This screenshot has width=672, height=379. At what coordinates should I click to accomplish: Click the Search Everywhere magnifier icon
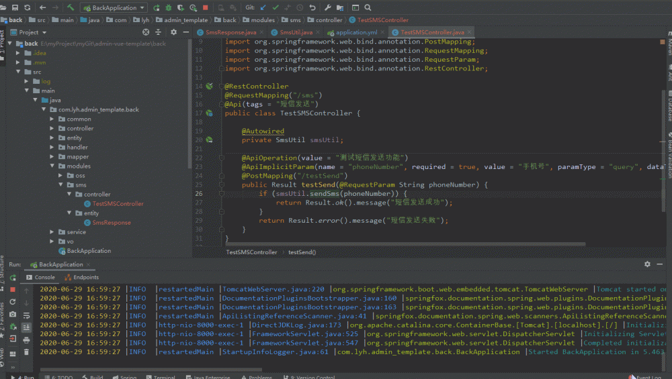pos(368,7)
